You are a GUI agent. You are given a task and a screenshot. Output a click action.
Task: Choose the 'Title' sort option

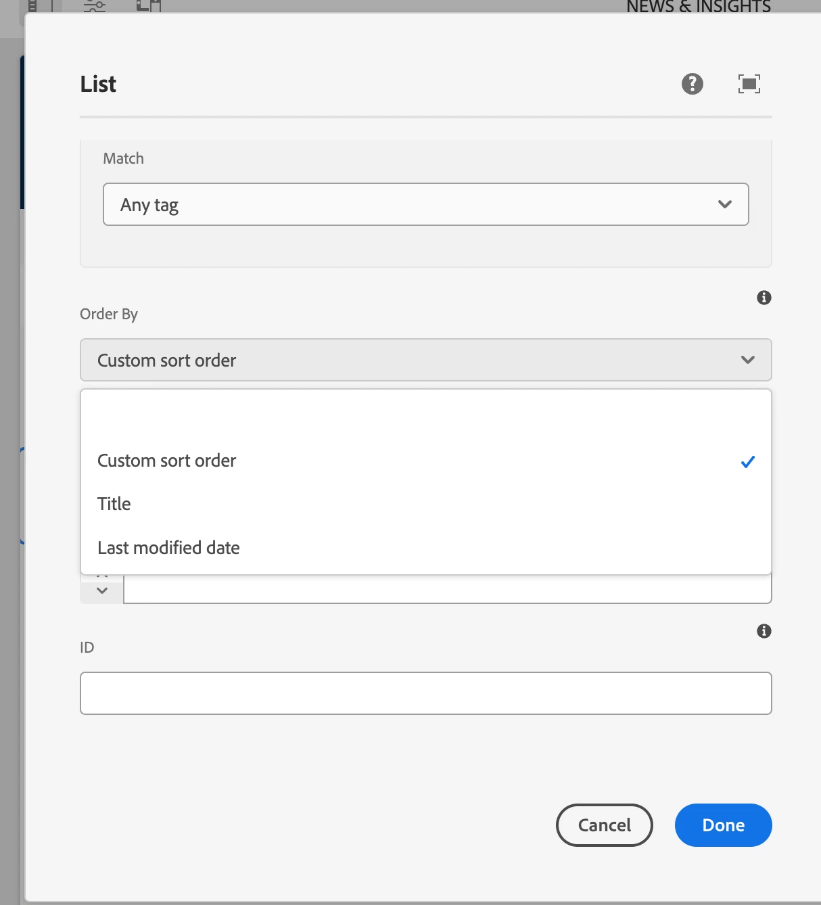pyautogui.click(x=114, y=504)
